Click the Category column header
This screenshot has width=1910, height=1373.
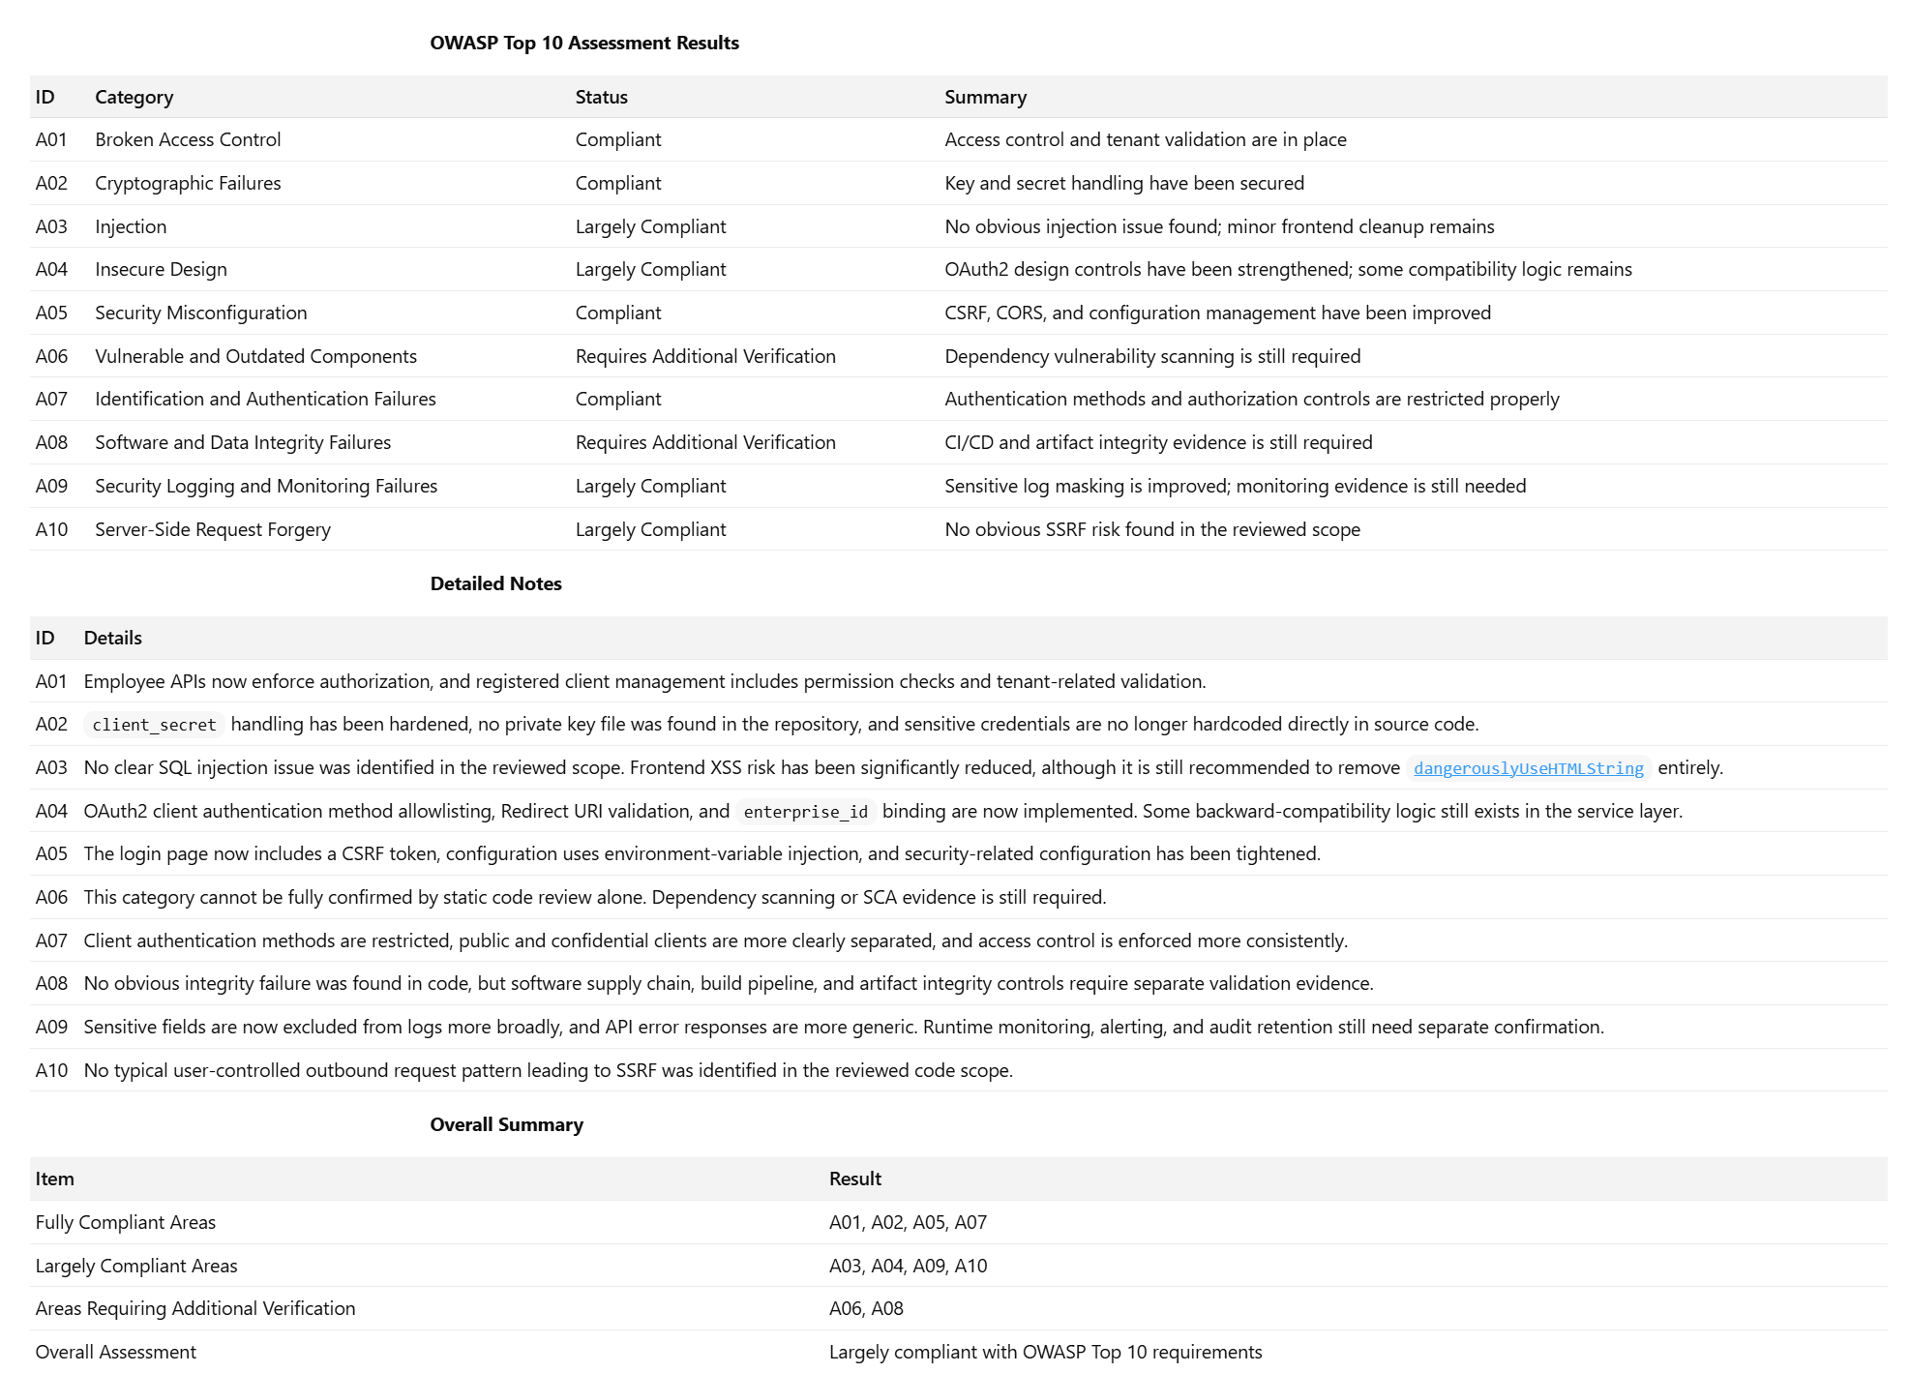pyautogui.click(x=134, y=97)
